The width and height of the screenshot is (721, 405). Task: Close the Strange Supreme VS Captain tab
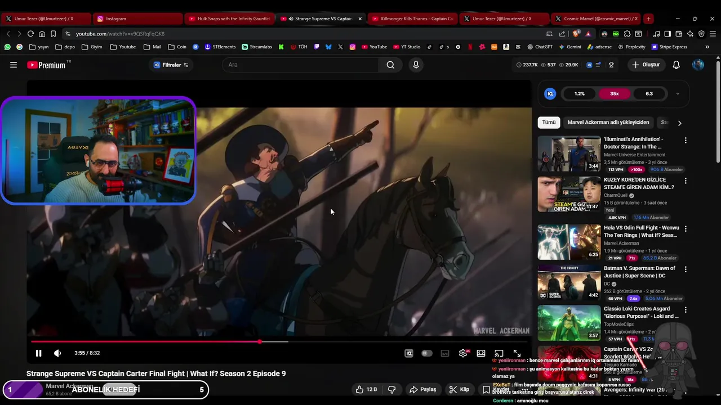pyautogui.click(x=360, y=19)
